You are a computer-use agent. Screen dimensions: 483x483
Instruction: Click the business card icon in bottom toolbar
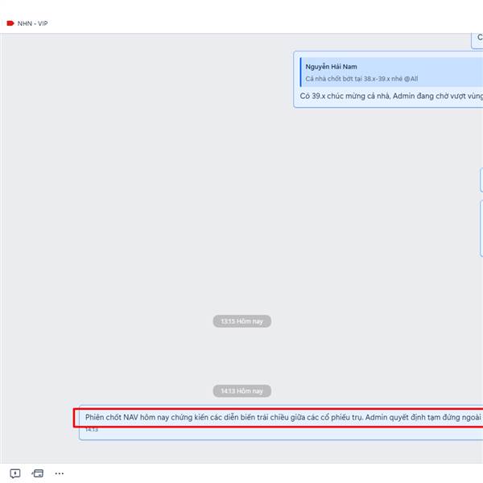tap(38, 473)
